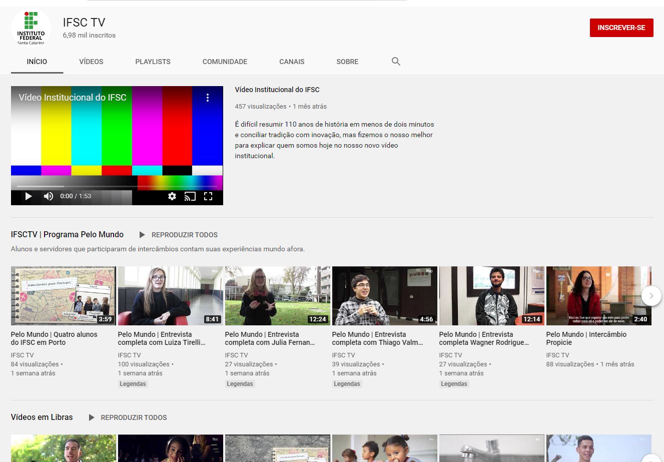Click 88 visualizações • 1 mês atrás text

(590, 364)
